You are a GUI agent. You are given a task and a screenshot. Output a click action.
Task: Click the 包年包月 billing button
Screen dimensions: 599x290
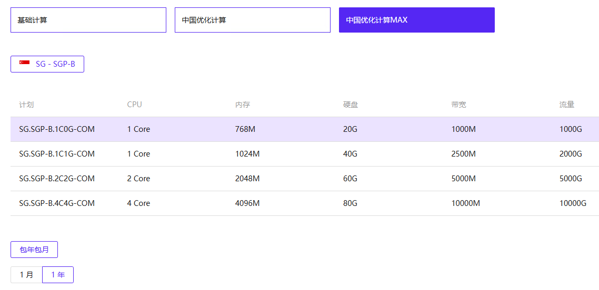(34, 250)
